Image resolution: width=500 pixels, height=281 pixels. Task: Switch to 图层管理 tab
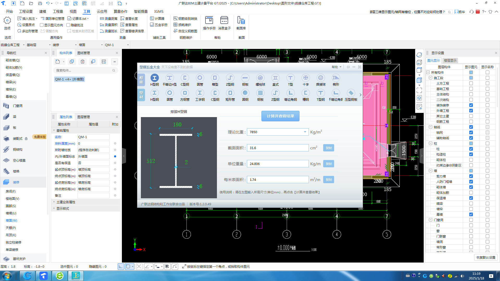(x=84, y=117)
